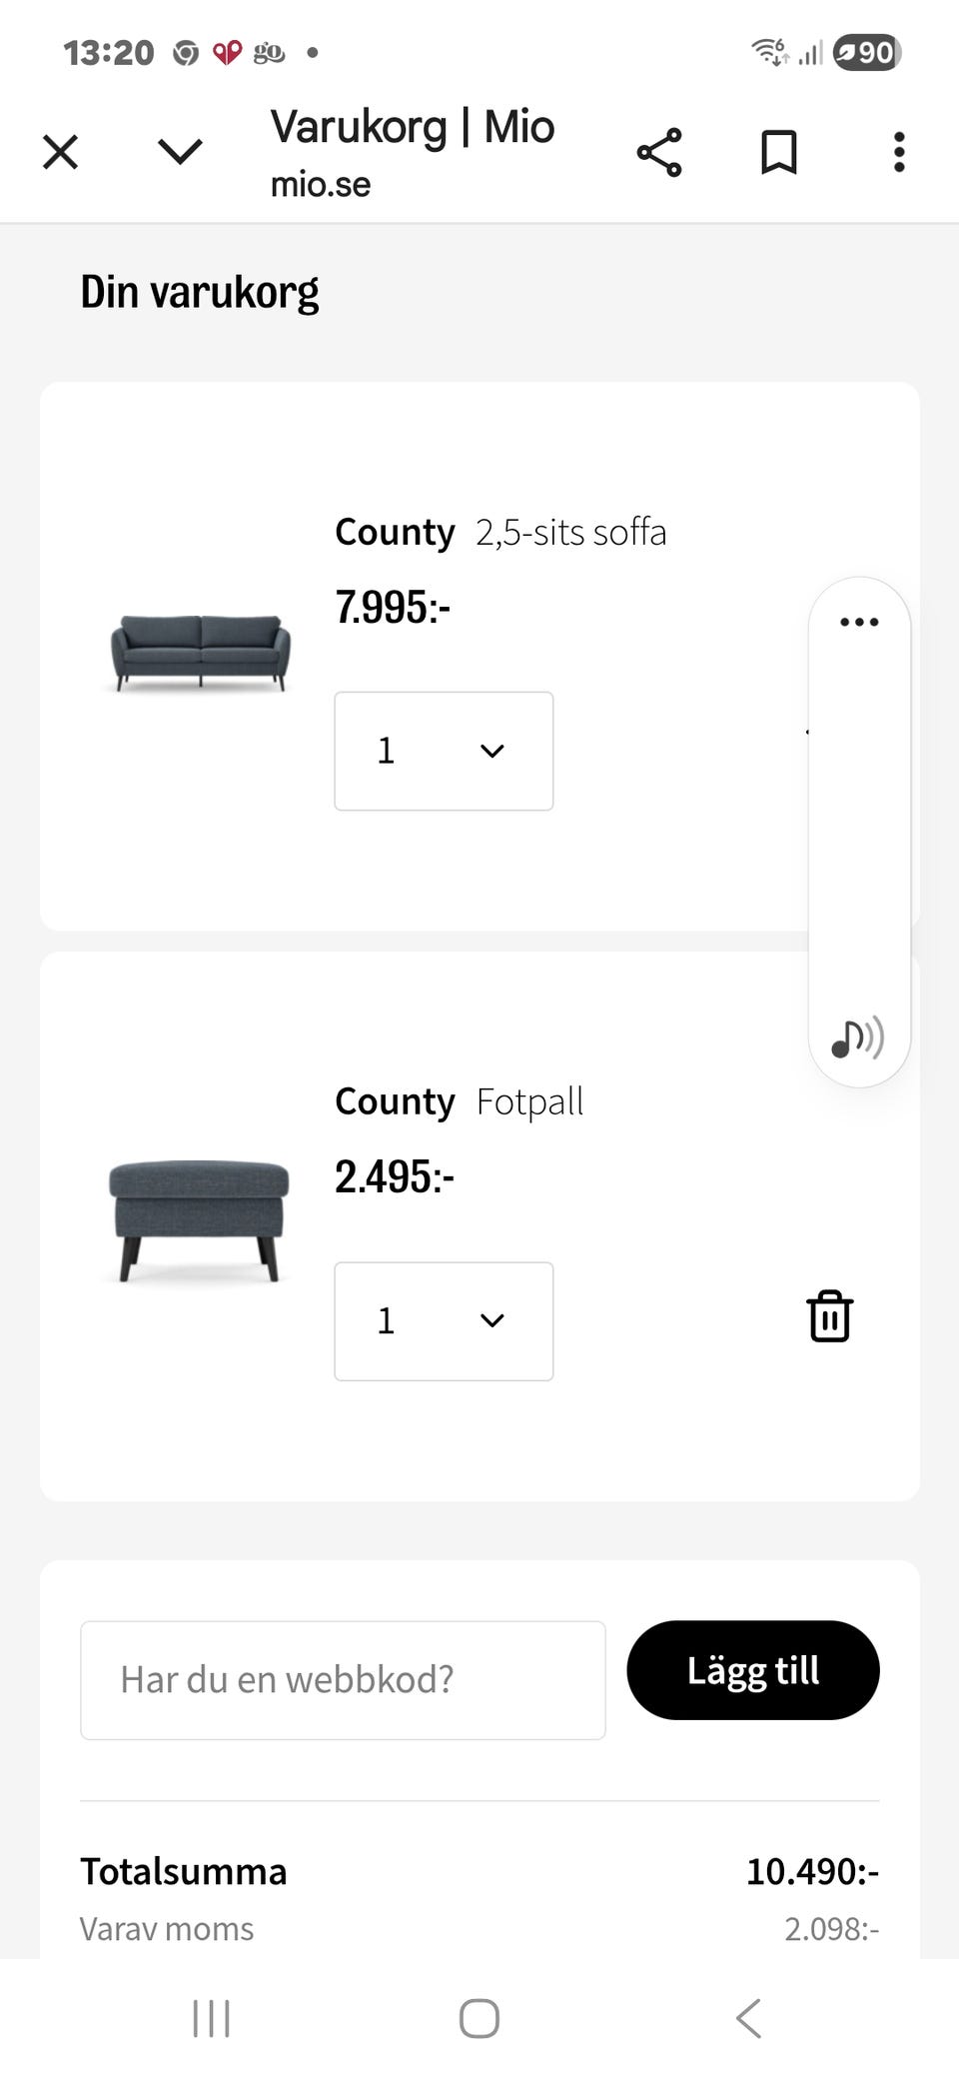Open County 2,5-sits soffa product link

499,533
